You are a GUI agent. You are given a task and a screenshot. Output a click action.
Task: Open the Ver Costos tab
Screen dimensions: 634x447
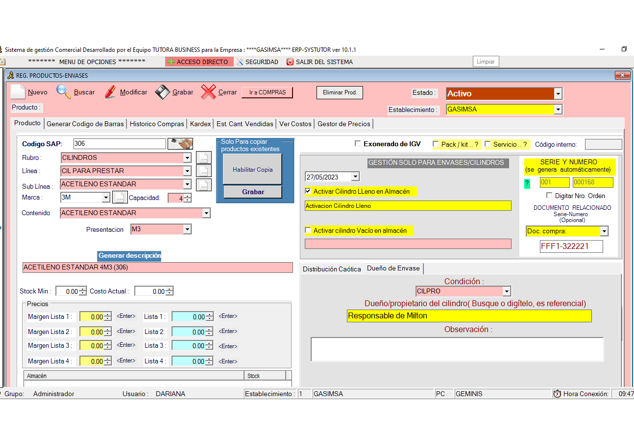[295, 124]
